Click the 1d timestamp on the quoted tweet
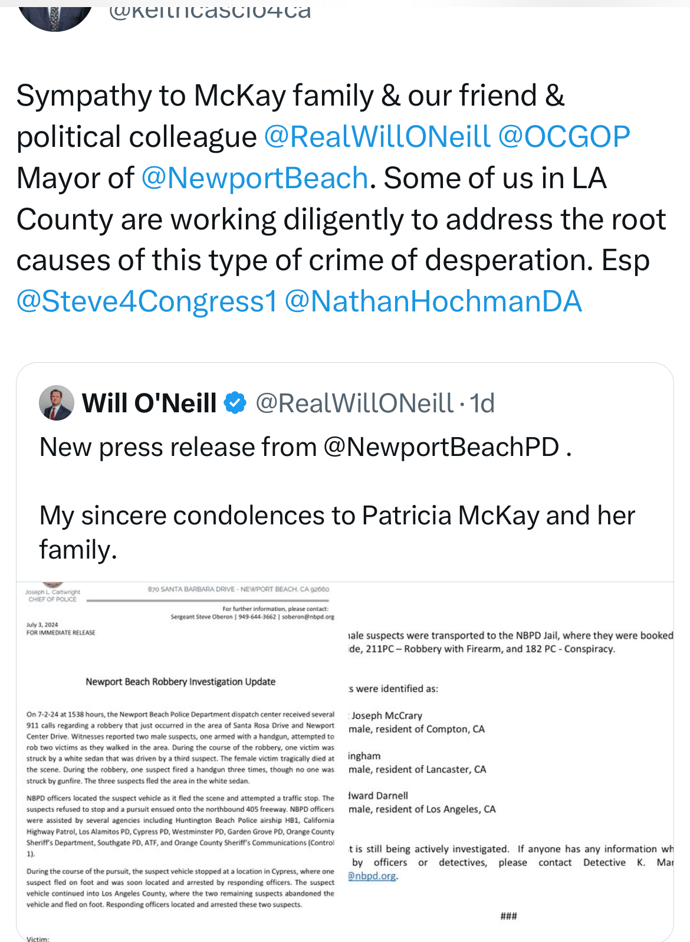The image size is (690, 942). point(482,403)
